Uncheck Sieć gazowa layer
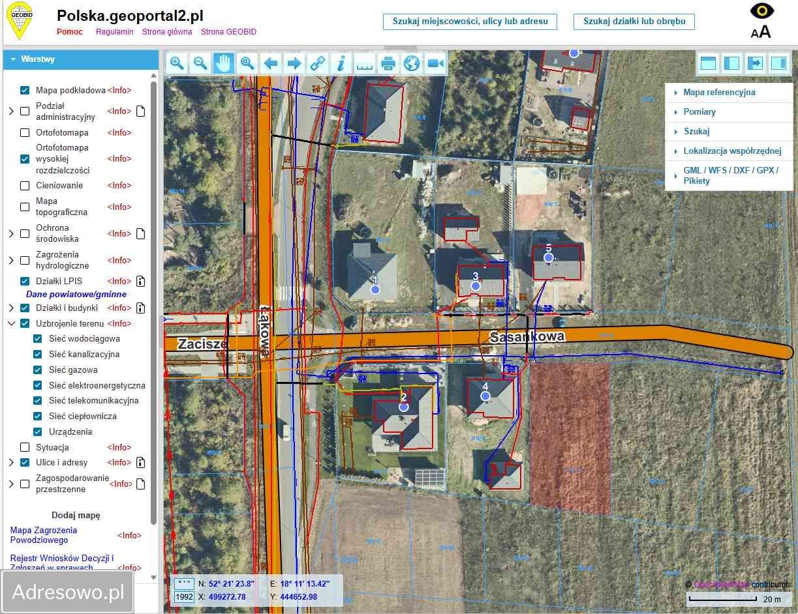The image size is (798, 614). 38,370
